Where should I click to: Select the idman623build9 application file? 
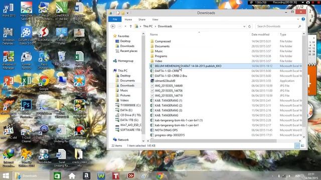(165, 81)
